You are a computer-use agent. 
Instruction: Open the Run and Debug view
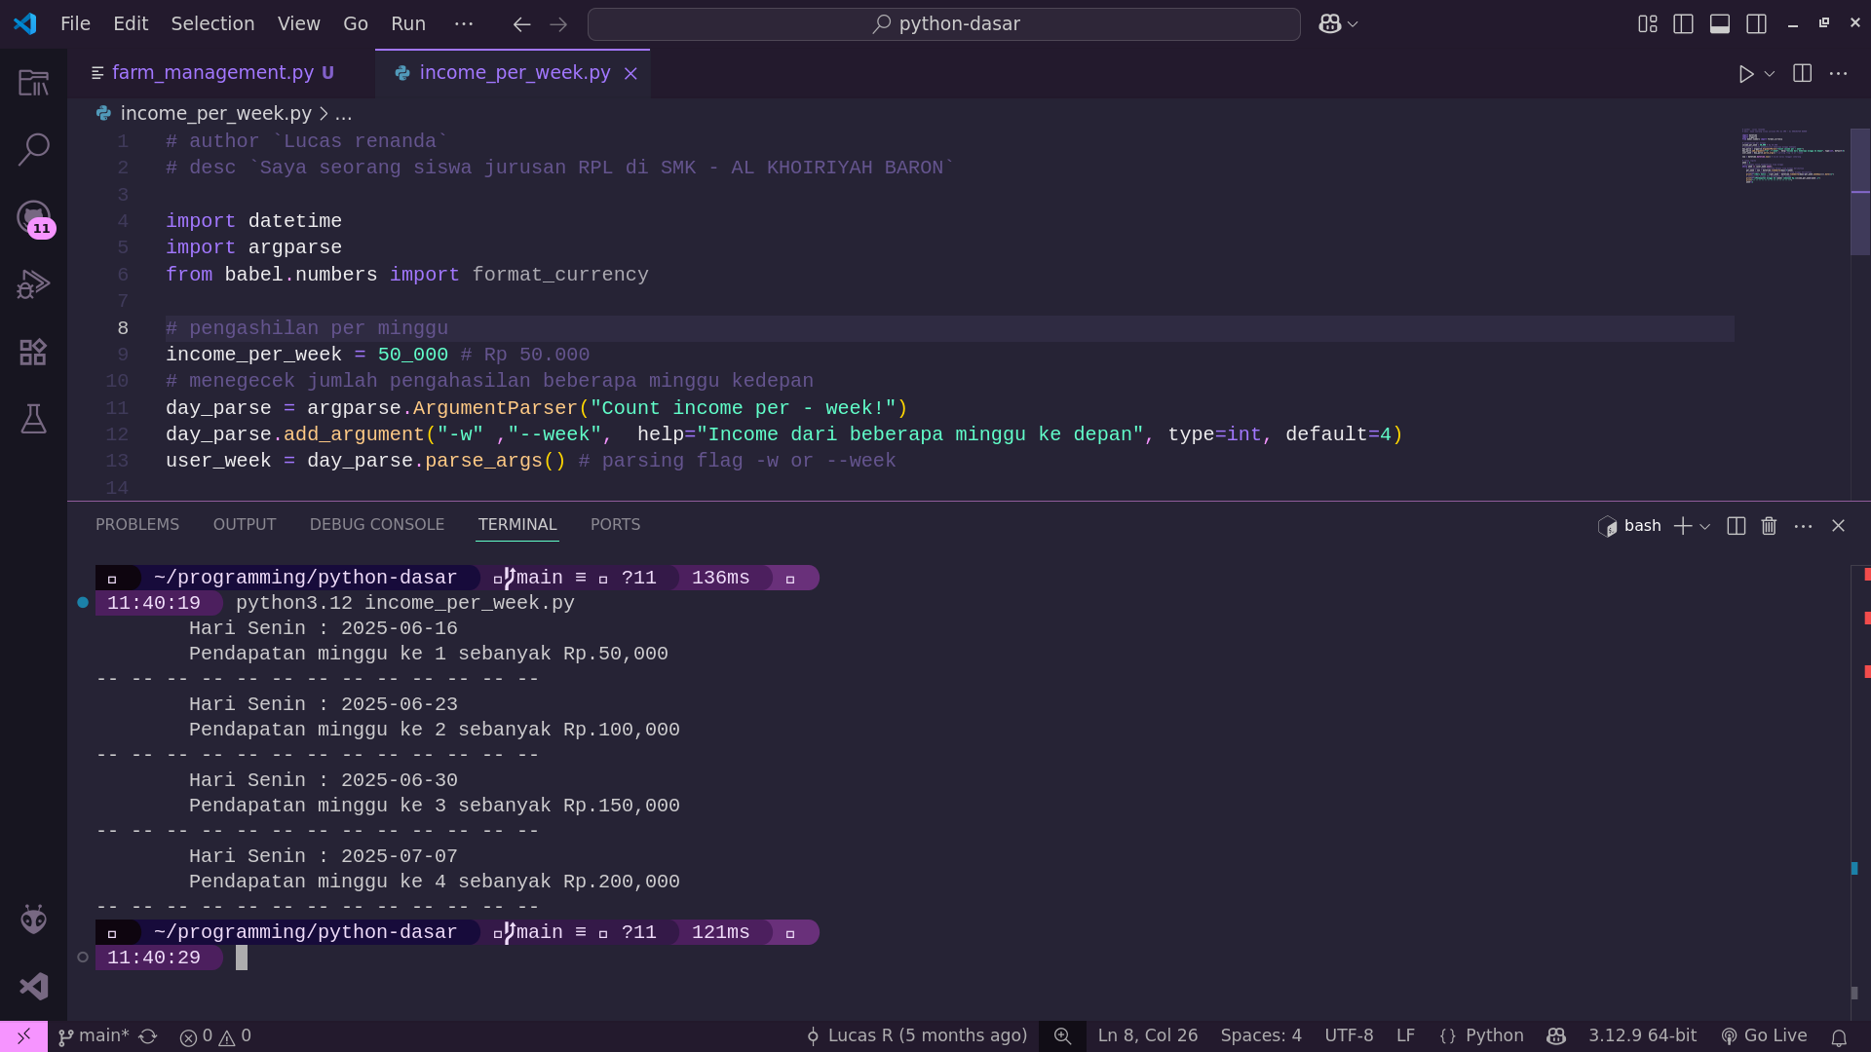[x=33, y=284]
